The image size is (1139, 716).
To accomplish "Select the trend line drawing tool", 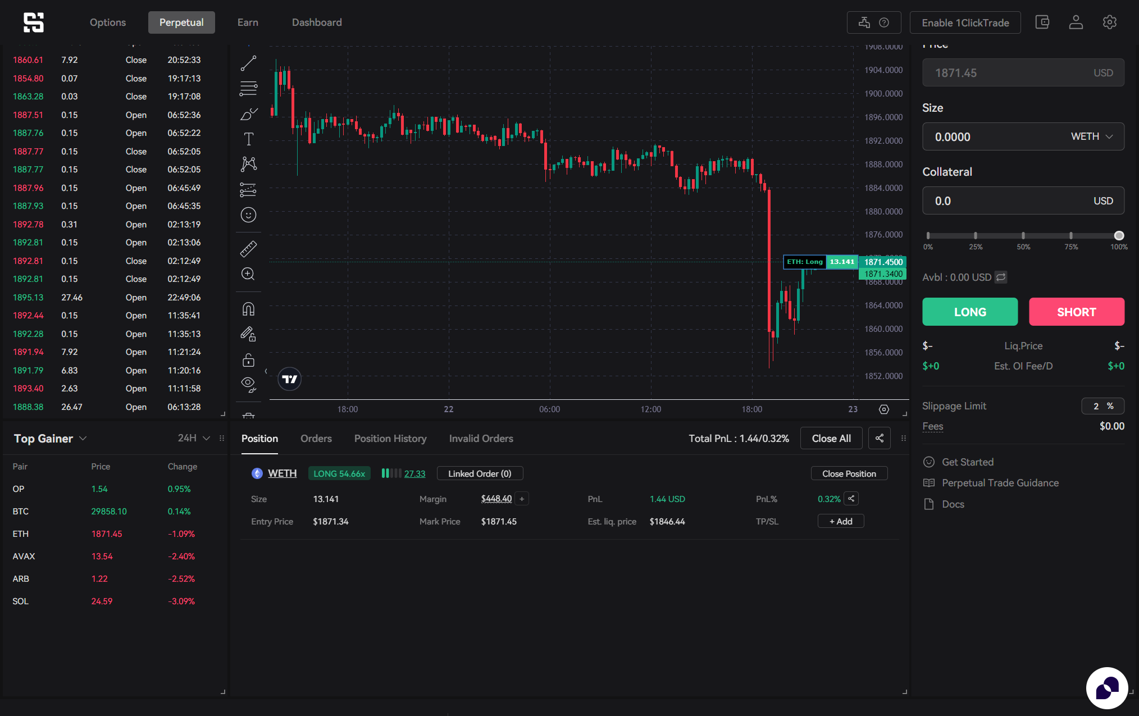I will tap(248, 63).
